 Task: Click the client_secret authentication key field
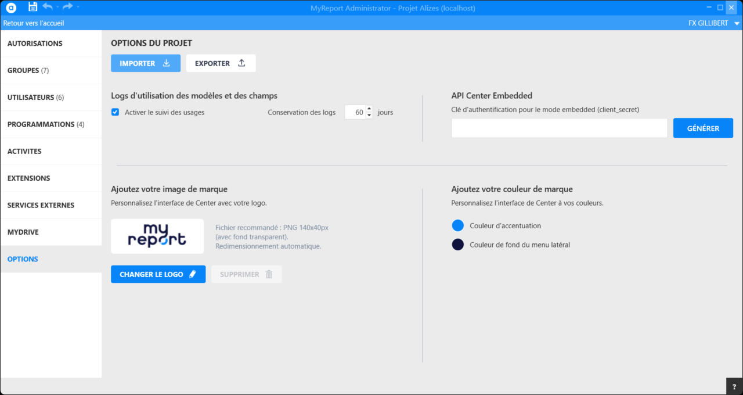[559, 128]
